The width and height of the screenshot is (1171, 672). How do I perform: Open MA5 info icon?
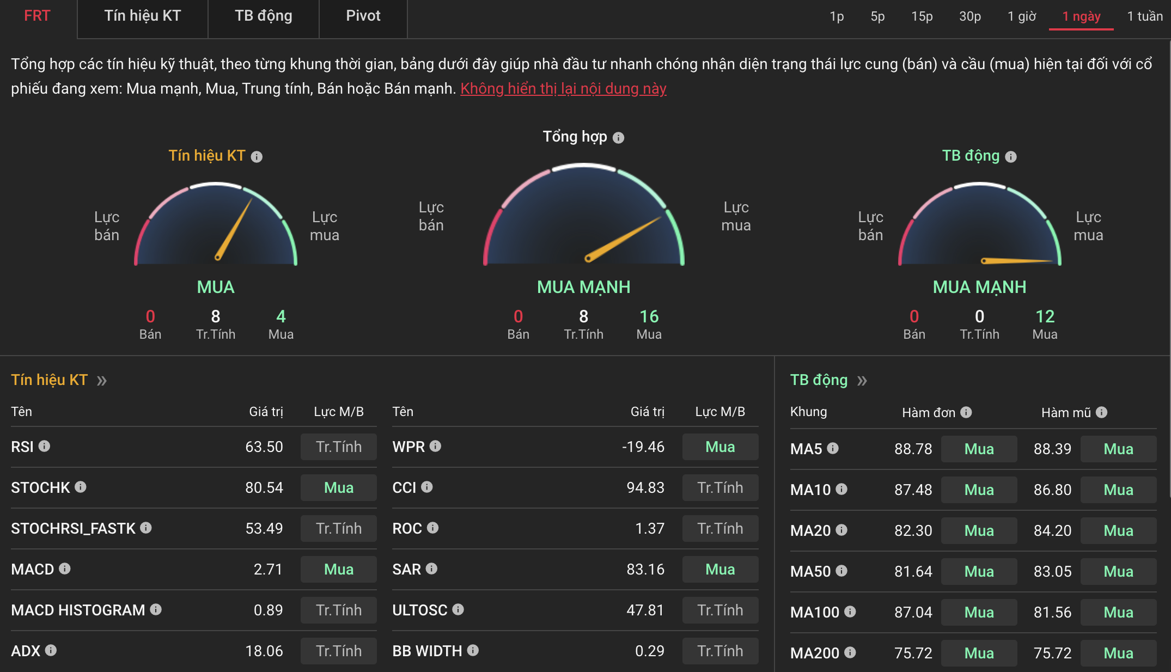(x=833, y=448)
